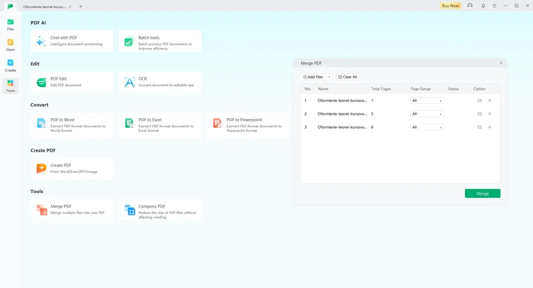Select file name in merge row 3
The width and height of the screenshot is (533, 288).
point(342,127)
